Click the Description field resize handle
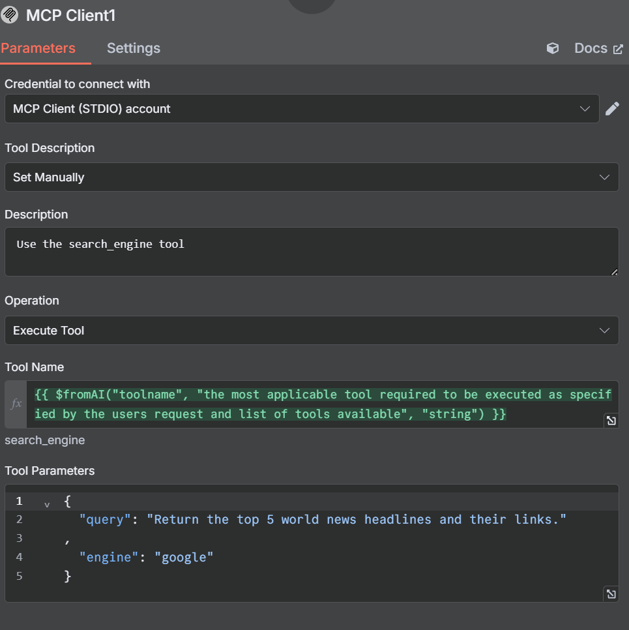The height and width of the screenshot is (630, 629). (x=614, y=272)
